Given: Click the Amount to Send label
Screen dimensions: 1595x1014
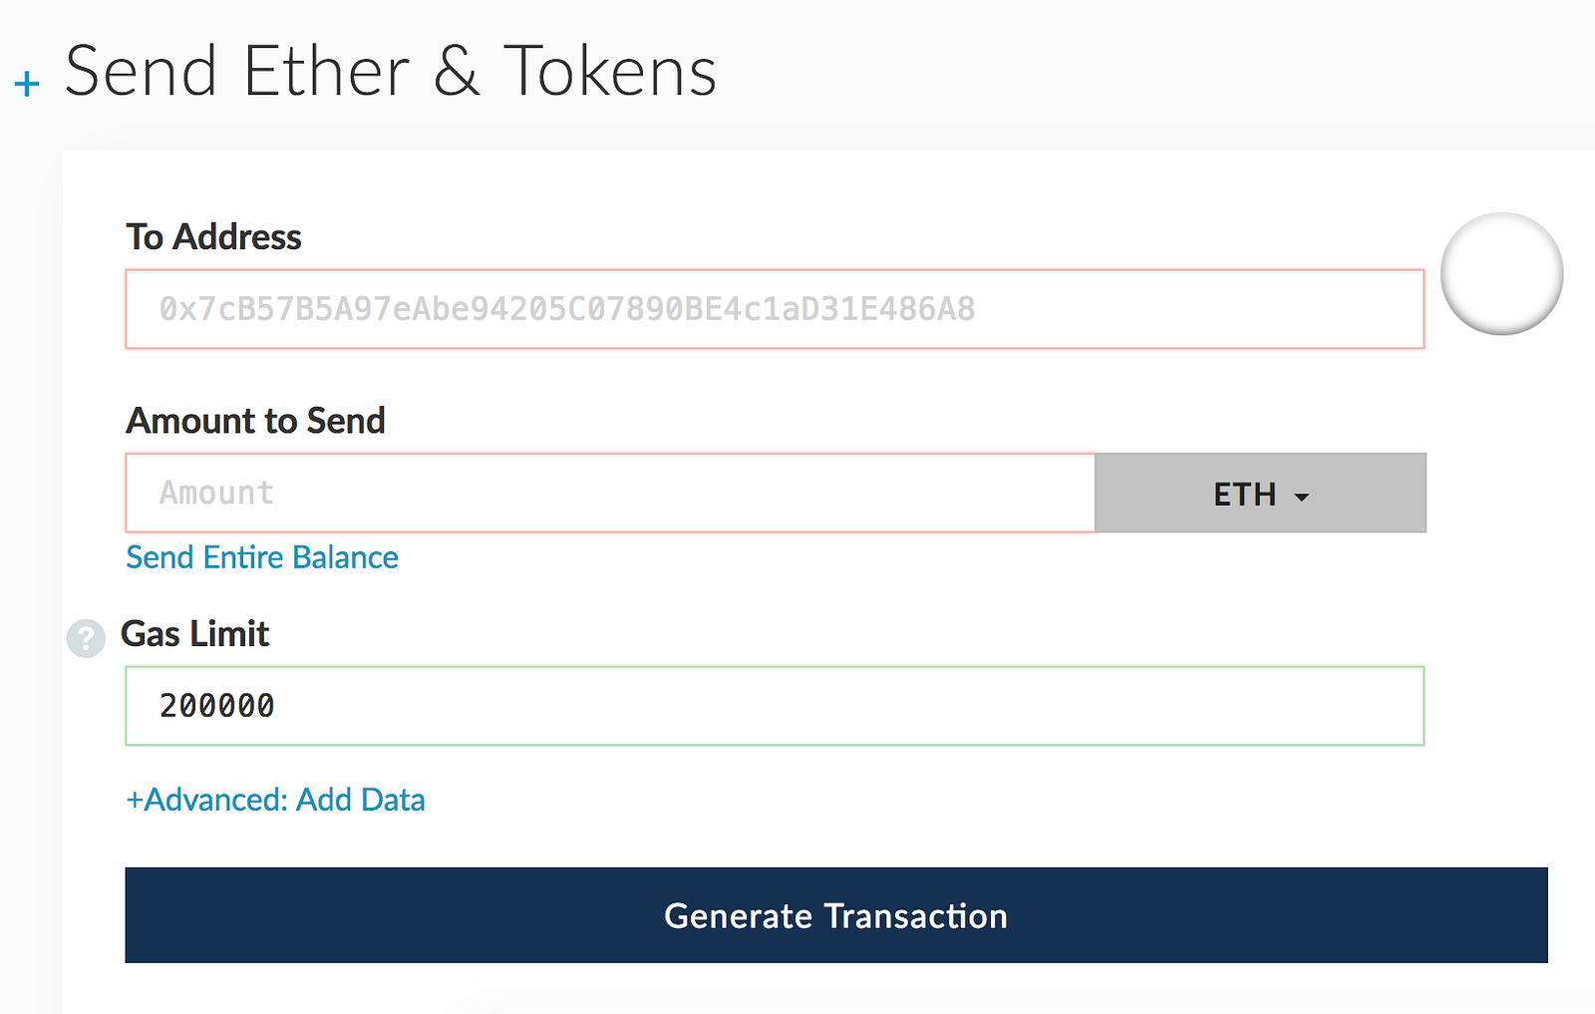Looking at the screenshot, I should [x=255, y=421].
